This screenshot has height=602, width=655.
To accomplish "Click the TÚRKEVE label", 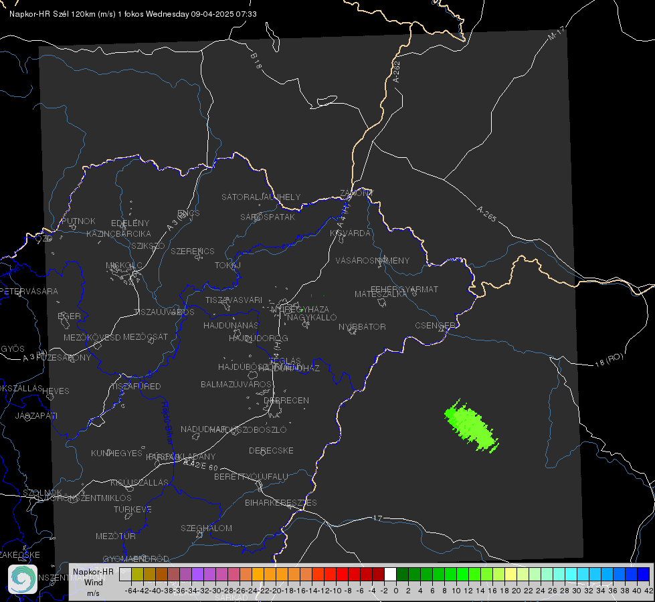I will click(133, 509).
